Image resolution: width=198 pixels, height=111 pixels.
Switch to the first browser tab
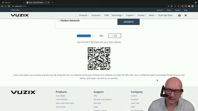click(x=13, y=2)
